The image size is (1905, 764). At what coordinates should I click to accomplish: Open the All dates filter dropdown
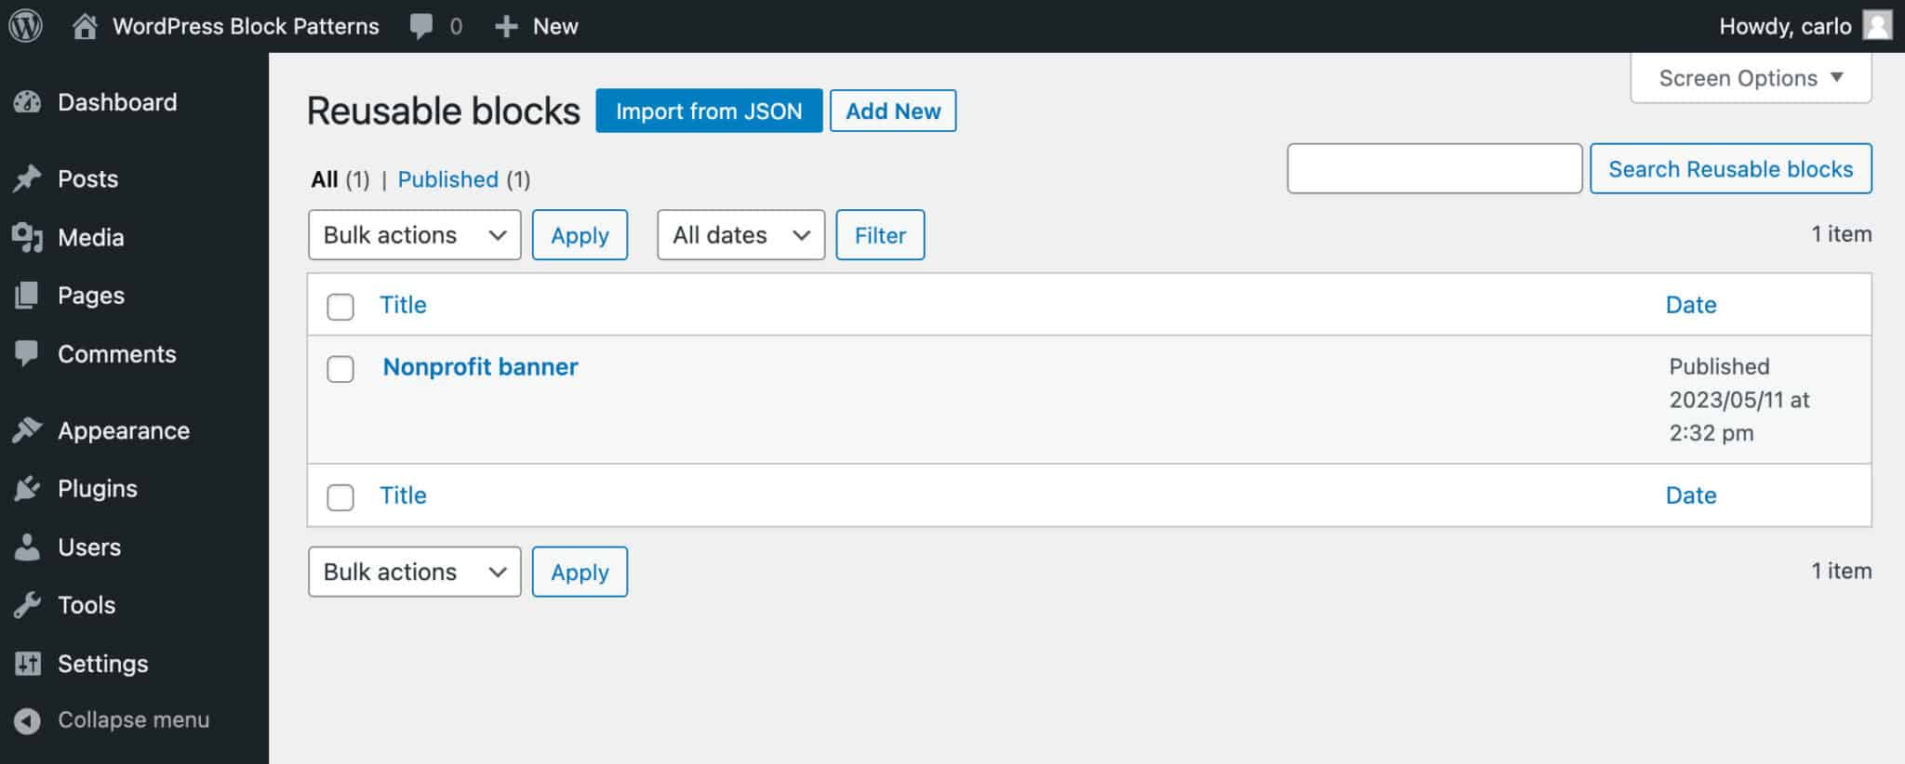739,235
